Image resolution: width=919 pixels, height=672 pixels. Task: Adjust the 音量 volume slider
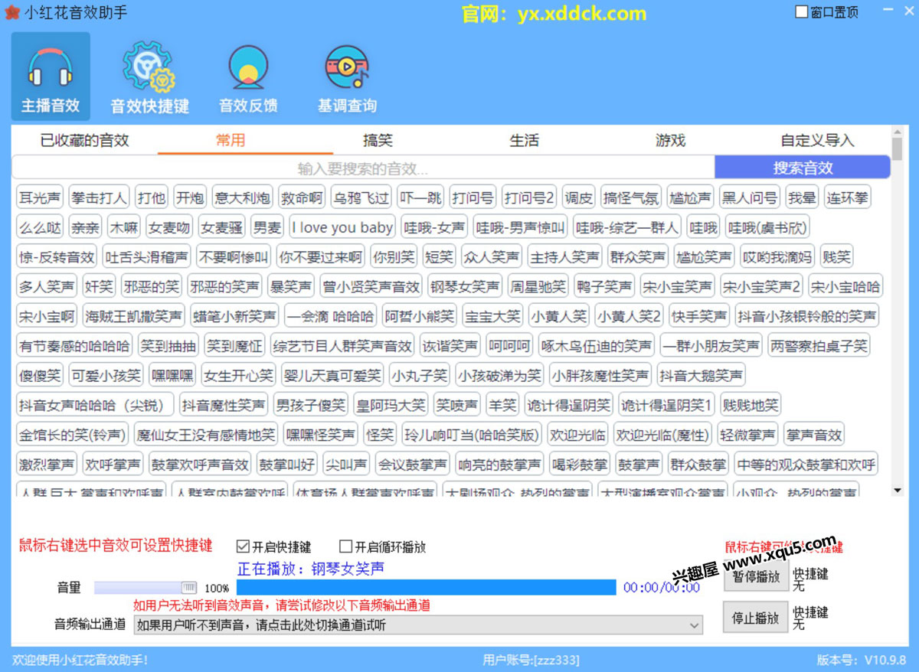[146, 588]
